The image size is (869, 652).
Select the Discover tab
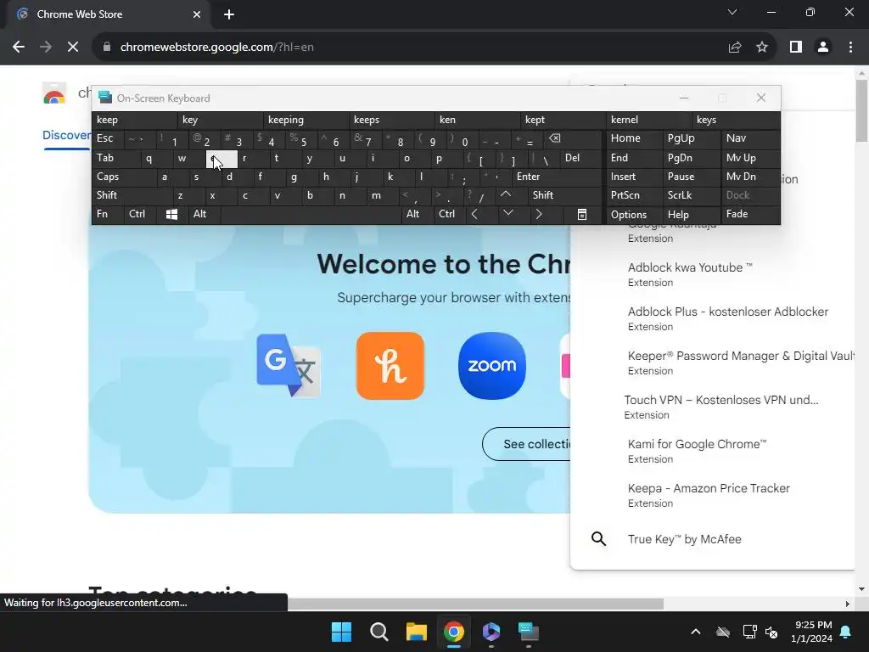(66, 135)
